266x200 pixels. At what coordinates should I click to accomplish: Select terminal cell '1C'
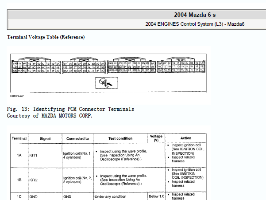point(19,196)
